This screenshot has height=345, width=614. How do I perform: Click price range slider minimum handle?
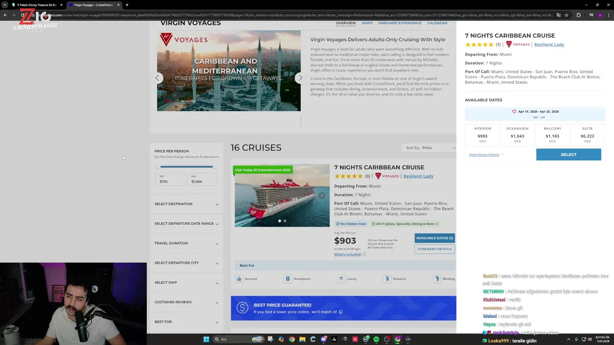point(158,167)
